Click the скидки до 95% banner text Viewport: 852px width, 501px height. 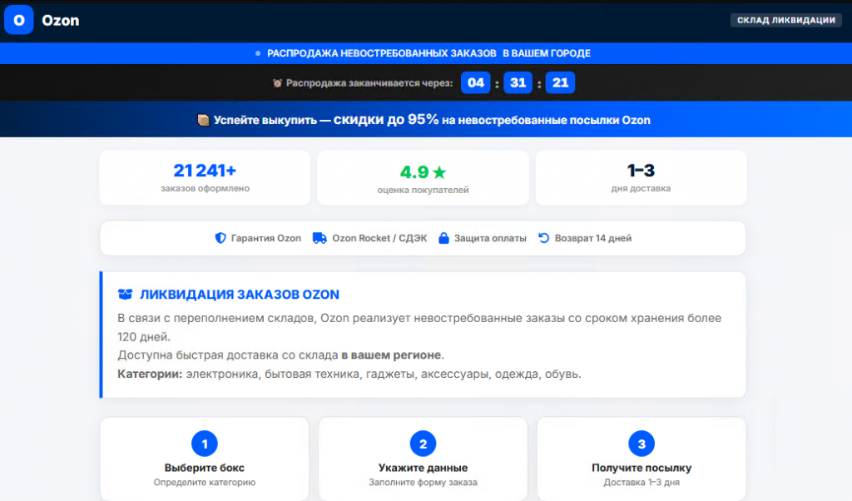click(x=386, y=120)
